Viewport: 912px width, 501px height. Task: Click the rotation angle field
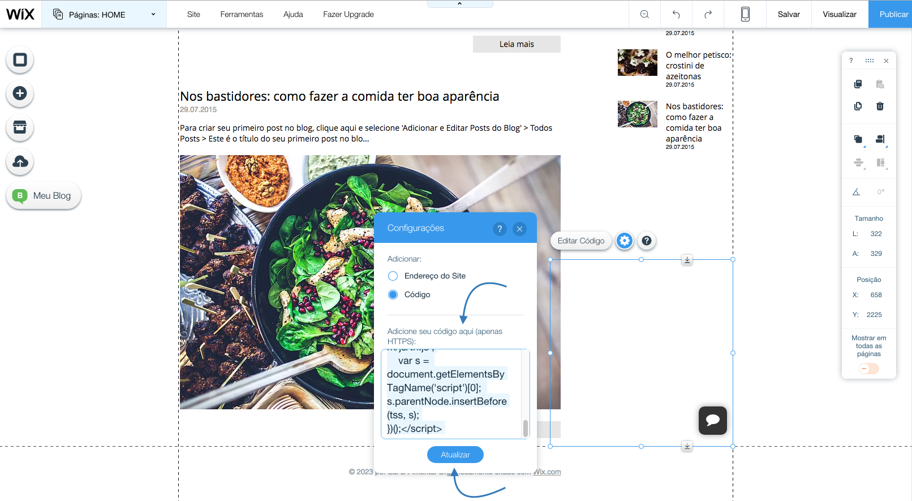click(880, 192)
